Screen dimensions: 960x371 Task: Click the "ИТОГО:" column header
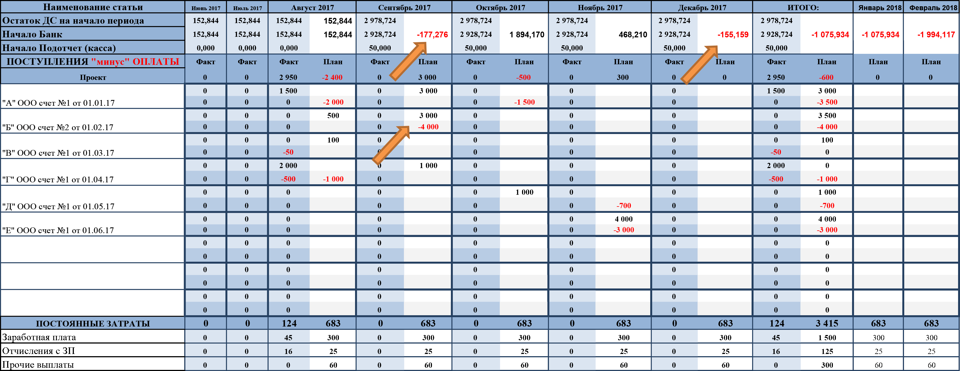803,7
